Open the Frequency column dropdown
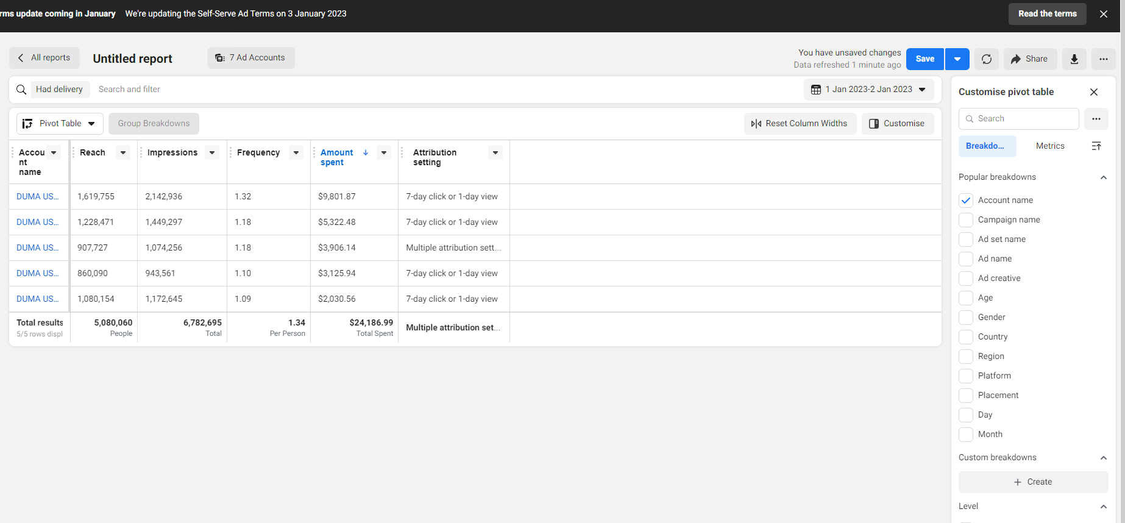1125x523 pixels. pos(296,152)
